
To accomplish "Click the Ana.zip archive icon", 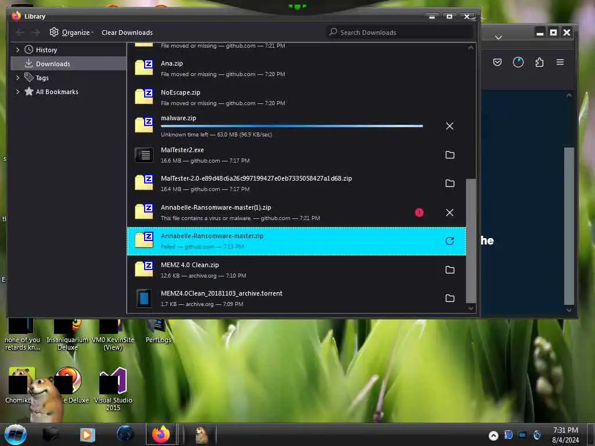I will 144,68.
